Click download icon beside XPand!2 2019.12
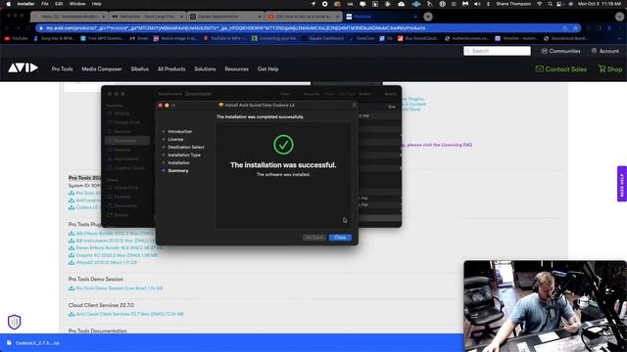The height and width of the screenshot is (352, 627). [x=72, y=263]
